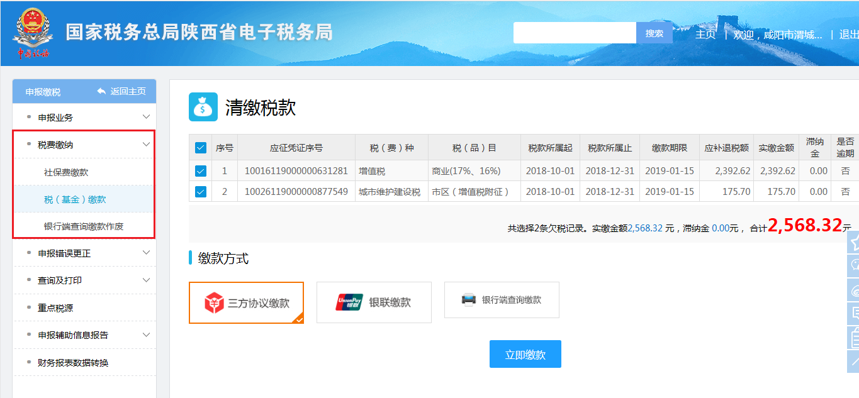Toggle the select-all checkbox in table header
This screenshot has width=859, height=398.
200,147
